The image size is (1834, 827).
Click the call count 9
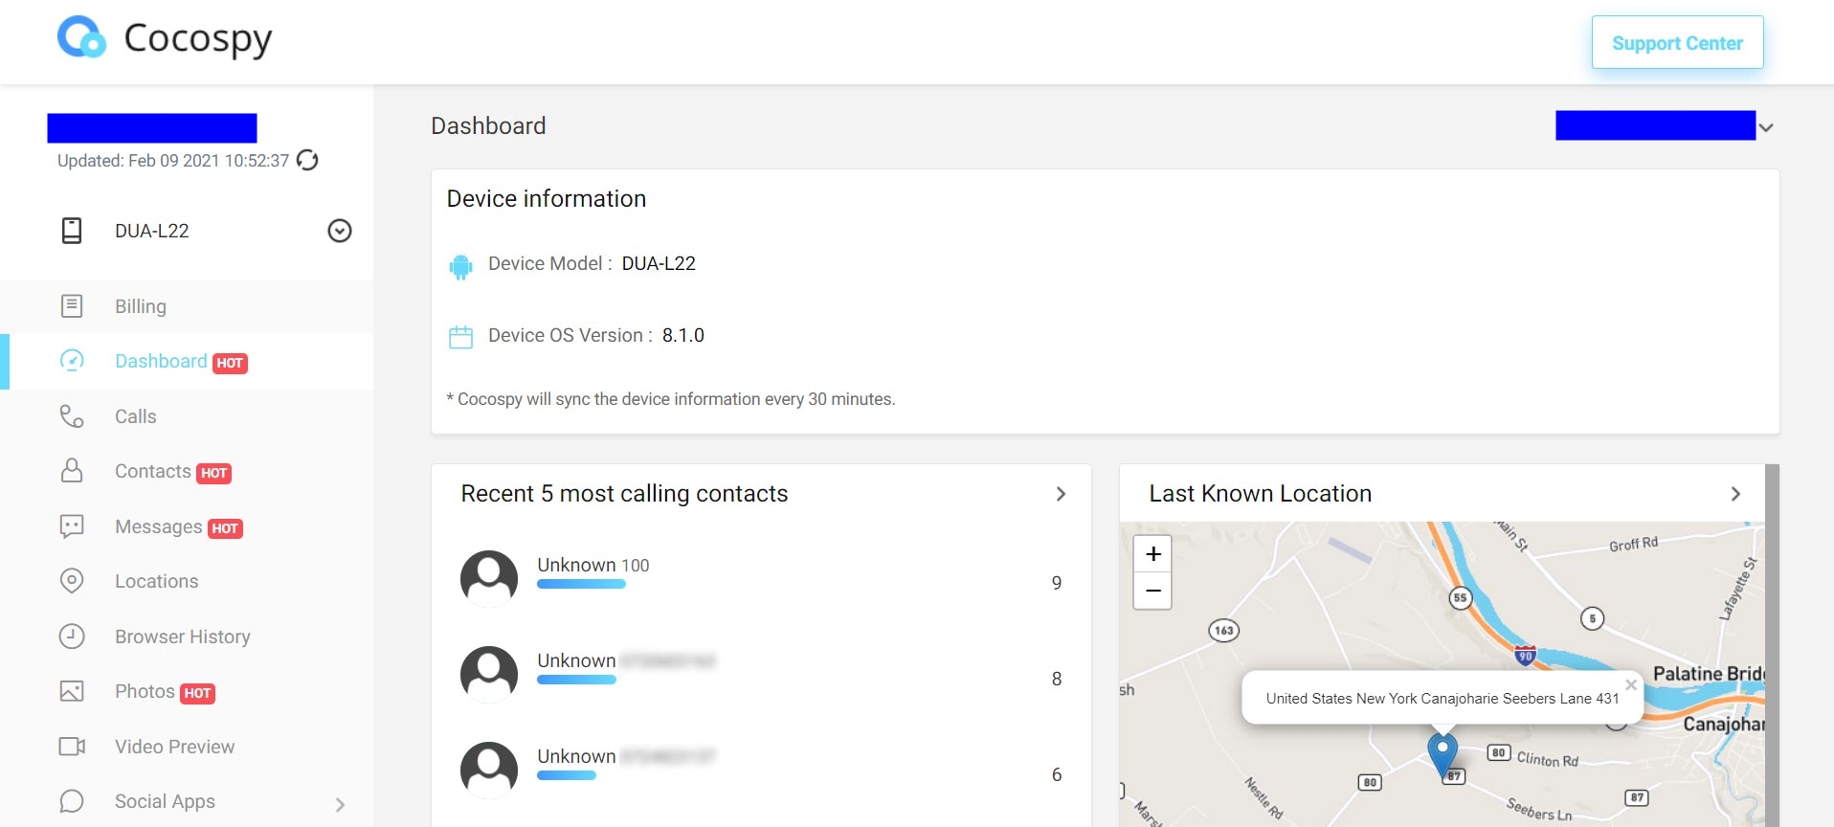(1057, 583)
